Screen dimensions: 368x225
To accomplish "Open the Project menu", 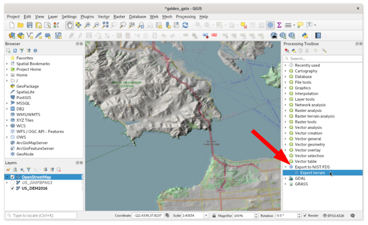I will 13,17.
